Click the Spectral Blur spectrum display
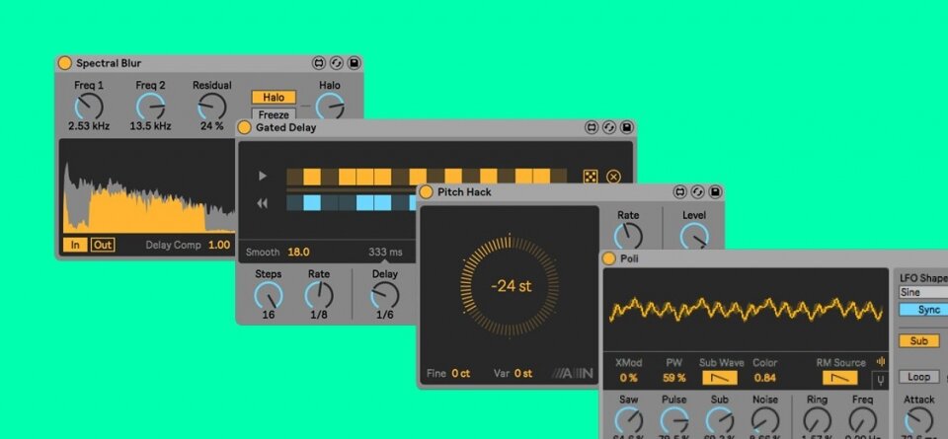The height and width of the screenshot is (439, 948). click(147, 186)
